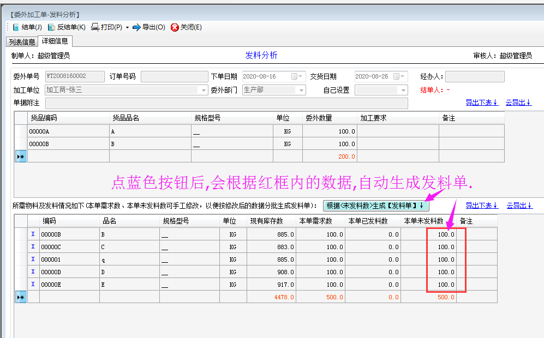Click X delete mark for row 00000B
The image size is (544, 338).
pos(33,234)
